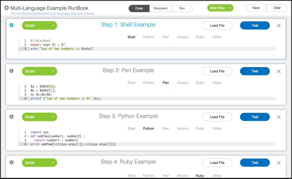The height and width of the screenshot is (179, 292).
Task: Remove Step 1 with its X icon
Action: (x=279, y=26)
